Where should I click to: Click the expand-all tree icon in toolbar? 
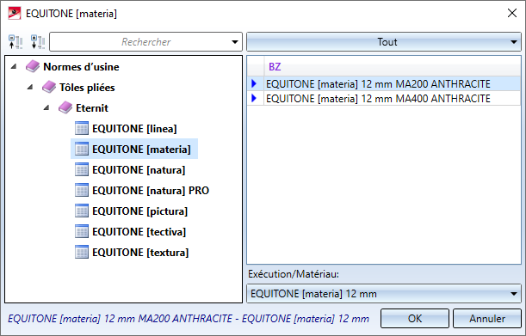[x=38, y=42]
